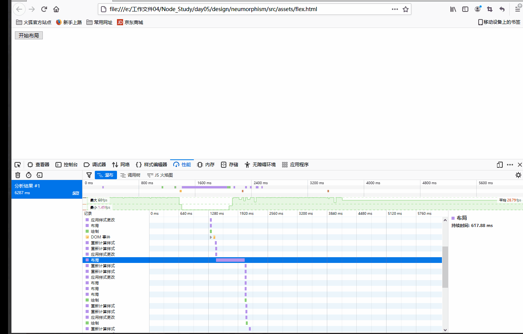Viewport: 523px width, 334px height.
Task: Toggle responsive design mode icon
Action: pyautogui.click(x=500, y=165)
